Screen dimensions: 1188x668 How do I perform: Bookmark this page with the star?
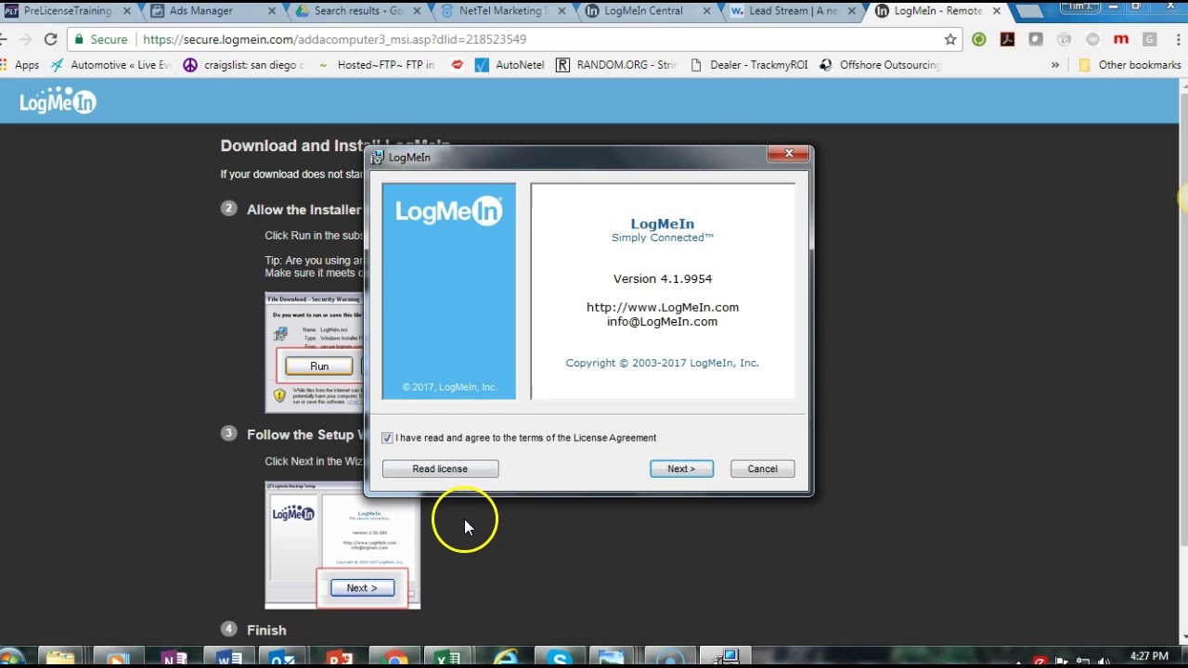point(950,40)
